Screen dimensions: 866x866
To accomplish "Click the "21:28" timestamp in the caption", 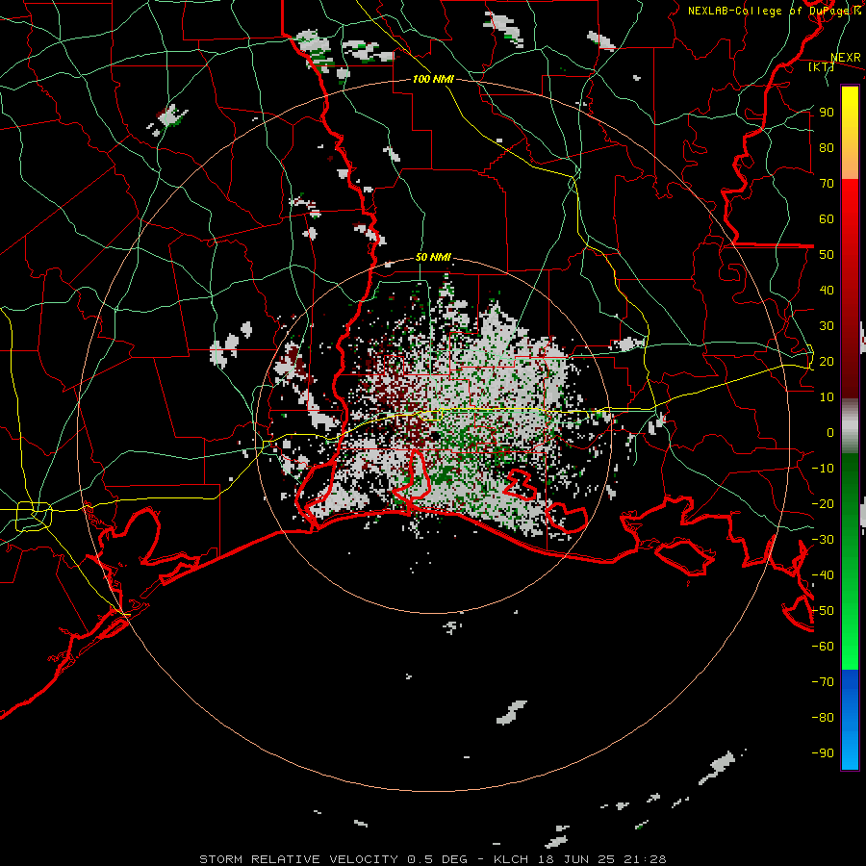I will pyautogui.click(x=645, y=859).
